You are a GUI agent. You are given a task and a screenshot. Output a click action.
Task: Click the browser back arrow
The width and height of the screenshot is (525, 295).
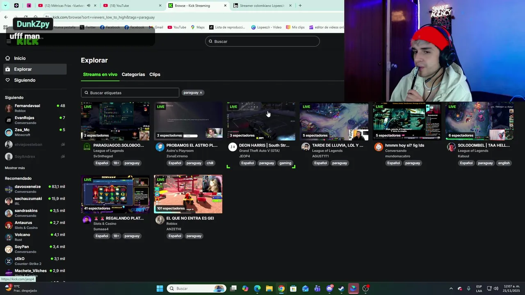point(6,17)
